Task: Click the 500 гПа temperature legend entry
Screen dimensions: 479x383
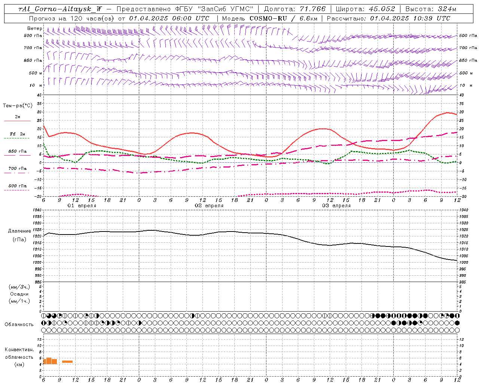Action: 18,186
